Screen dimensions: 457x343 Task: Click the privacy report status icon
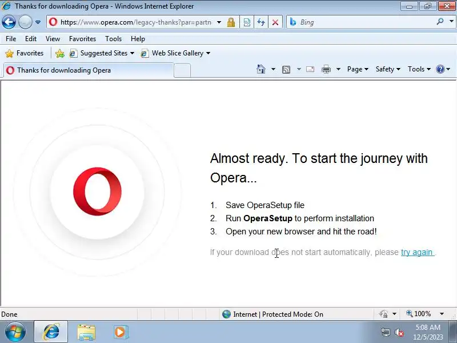(384, 314)
